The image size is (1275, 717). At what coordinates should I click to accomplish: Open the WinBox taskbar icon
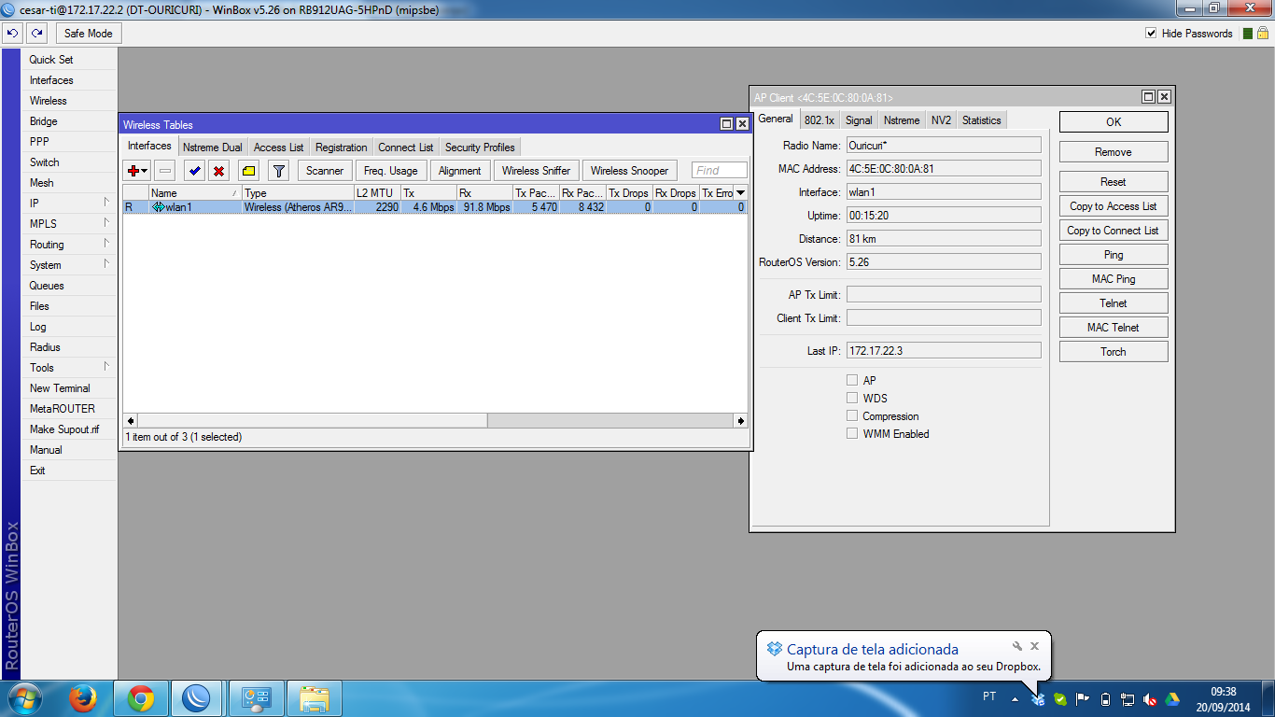point(198,698)
